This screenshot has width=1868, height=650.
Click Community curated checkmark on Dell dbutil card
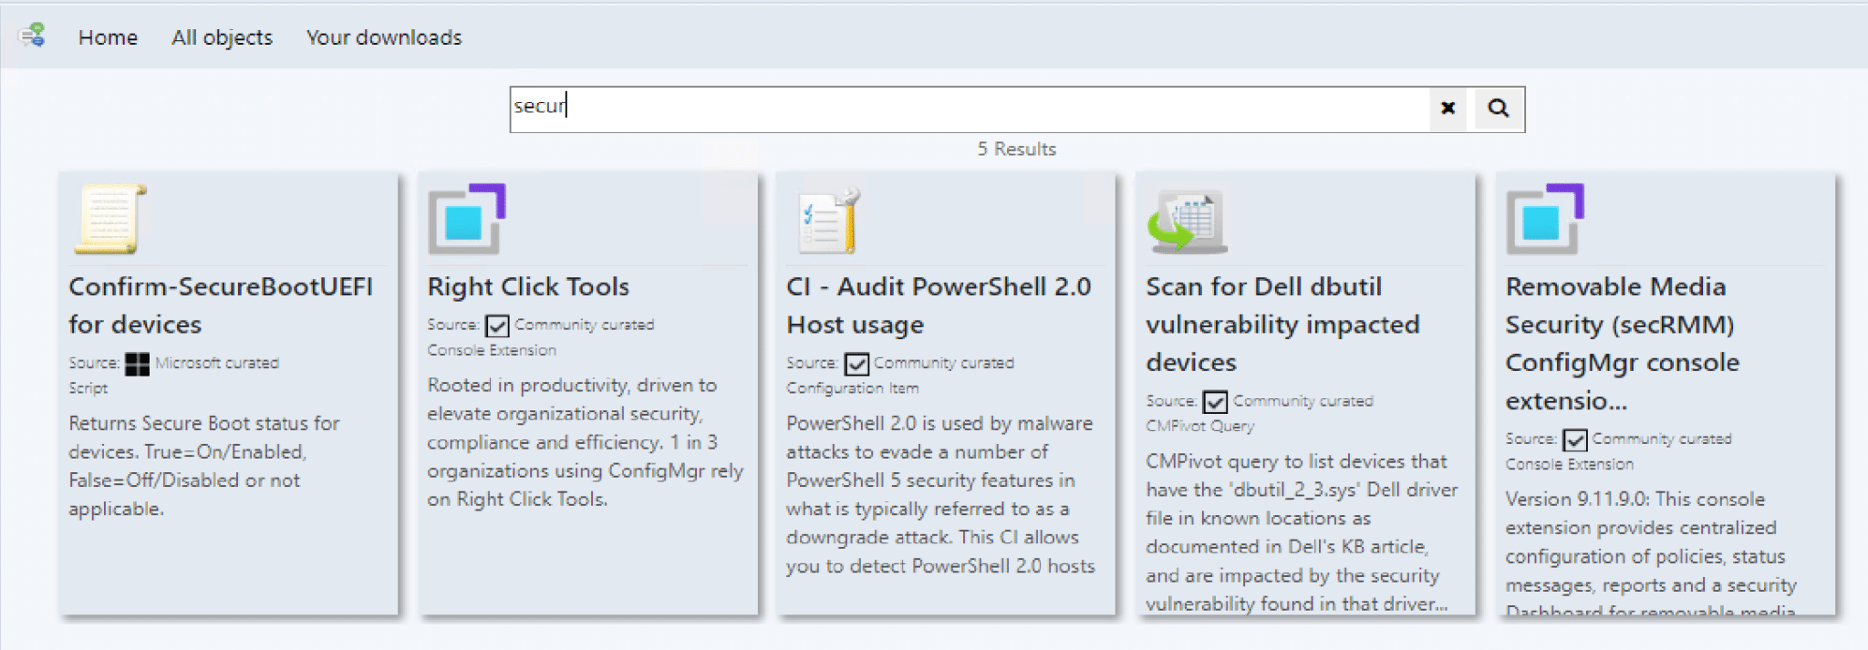point(1215,402)
